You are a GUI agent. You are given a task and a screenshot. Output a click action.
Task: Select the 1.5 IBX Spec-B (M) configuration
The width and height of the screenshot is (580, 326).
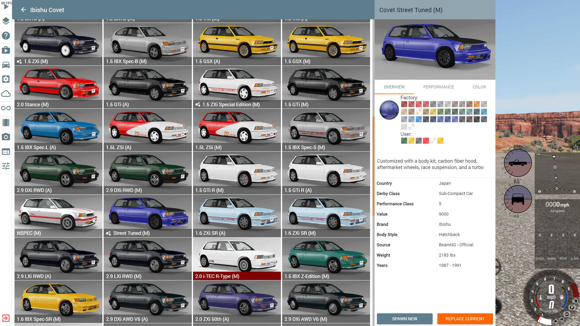pos(147,44)
